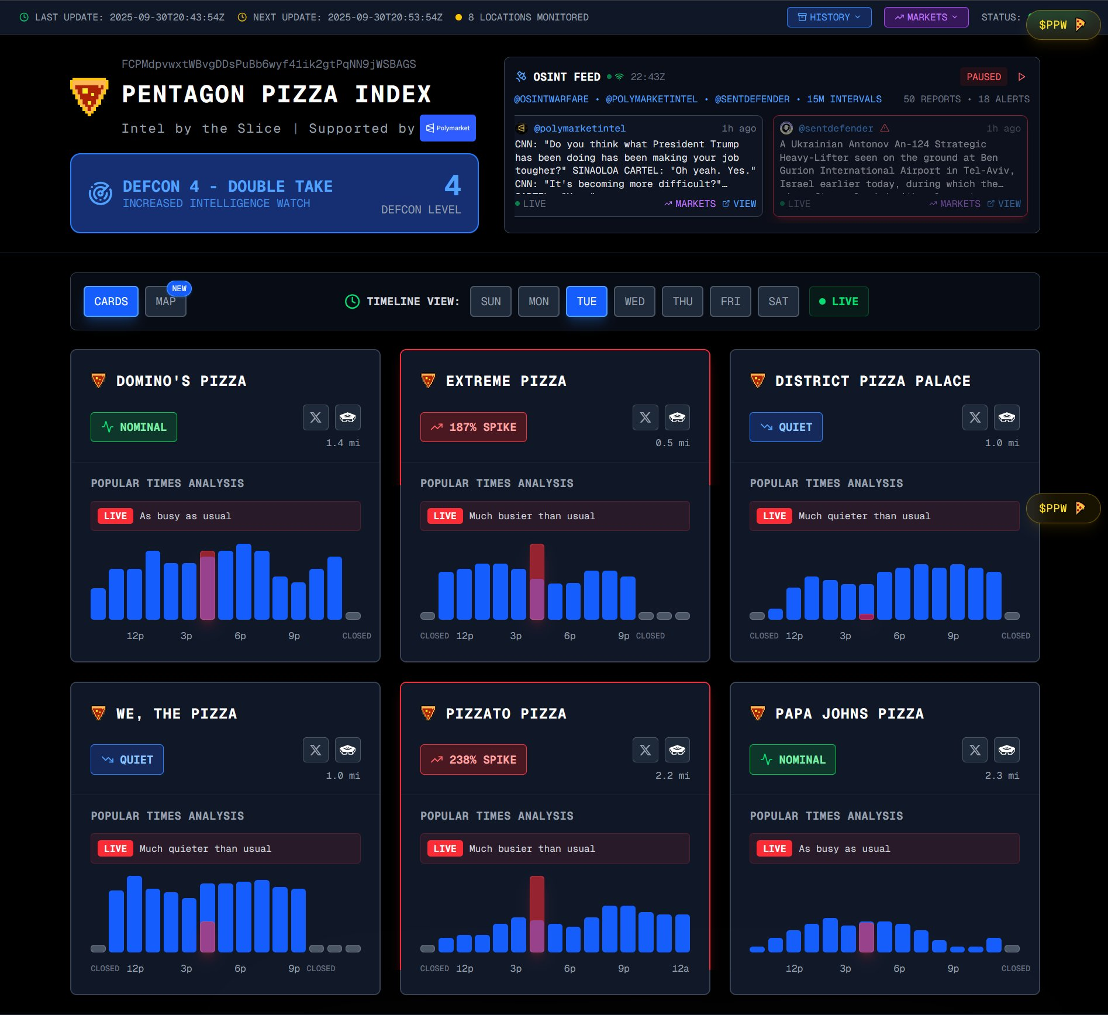
Task: Expand the HISTORY dropdown
Action: coord(829,18)
